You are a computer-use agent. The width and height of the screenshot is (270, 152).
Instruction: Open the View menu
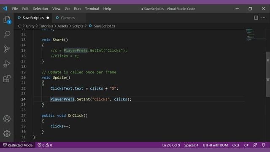coord(56,8)
